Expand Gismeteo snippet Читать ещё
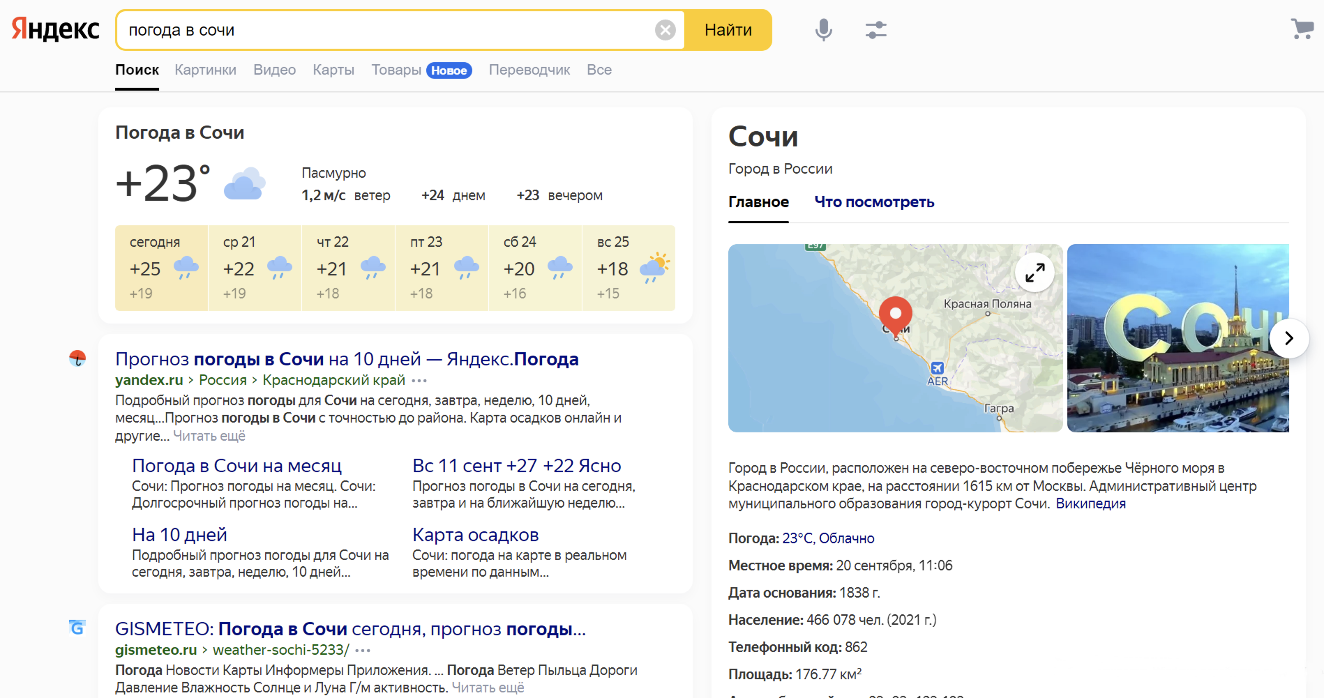 [488, 687]
